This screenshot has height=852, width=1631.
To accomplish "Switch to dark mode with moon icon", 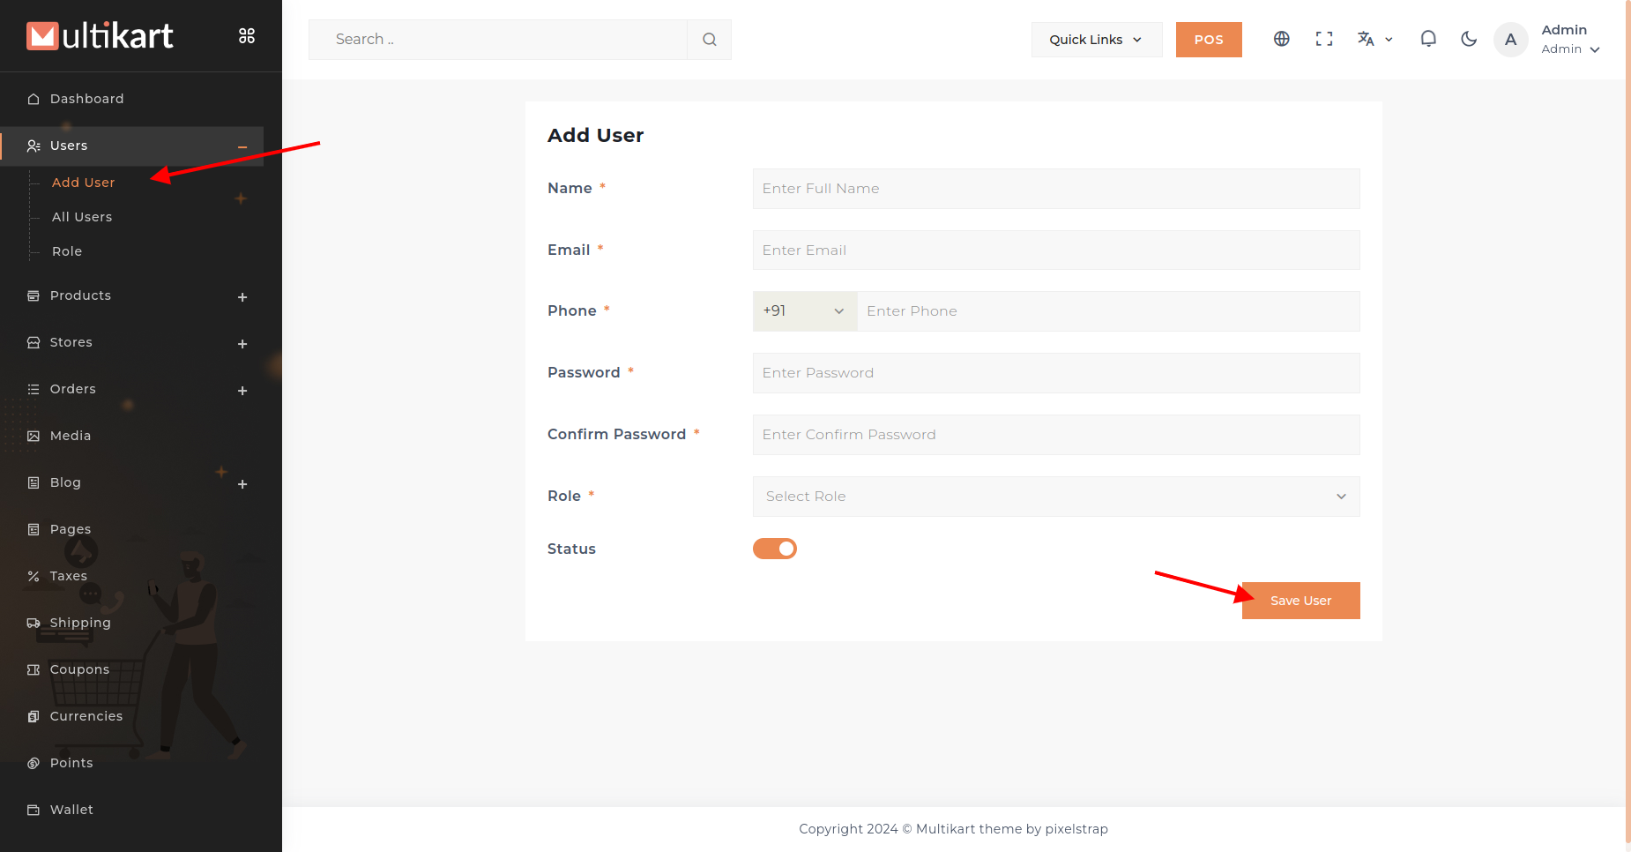I will 1468,39.
